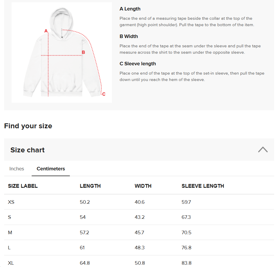This screenshot has height=267, width=277.
Task: Click the Find your size heading
Action: click(28, 126)
